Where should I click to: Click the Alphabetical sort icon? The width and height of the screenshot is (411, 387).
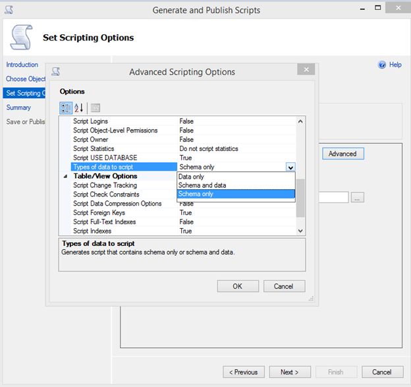click(79, 108)
